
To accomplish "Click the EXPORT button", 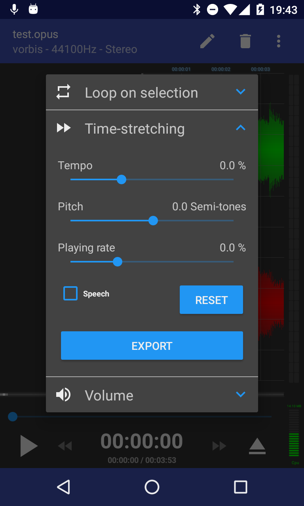I will pos(152,346).
